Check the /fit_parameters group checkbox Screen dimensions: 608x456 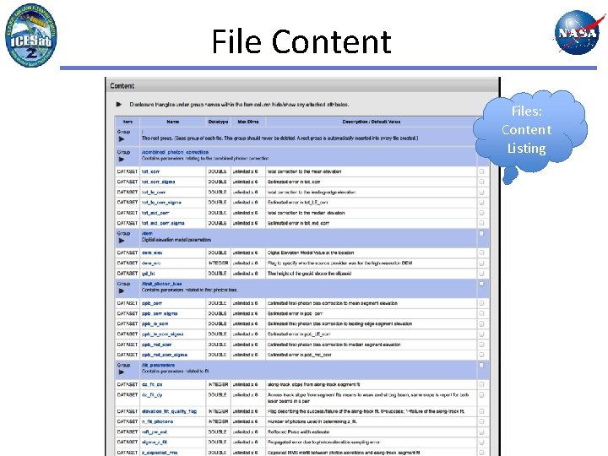click(x=481, y=366)
